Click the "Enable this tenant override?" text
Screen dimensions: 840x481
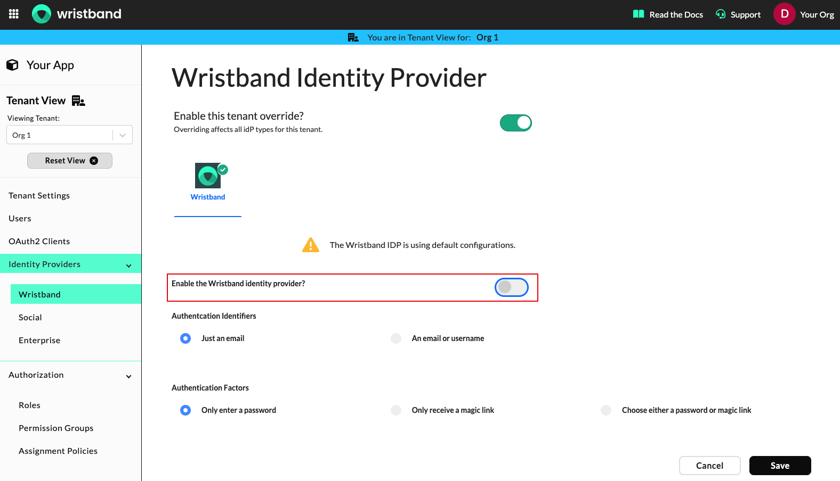pyautogui.click(x=239, y=116)
